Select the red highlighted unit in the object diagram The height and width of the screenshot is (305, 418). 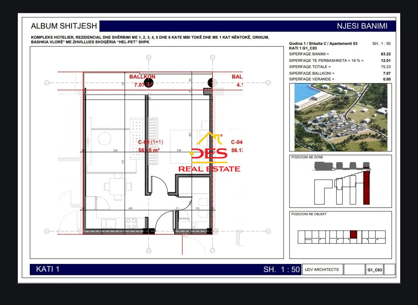coord(353,235)
